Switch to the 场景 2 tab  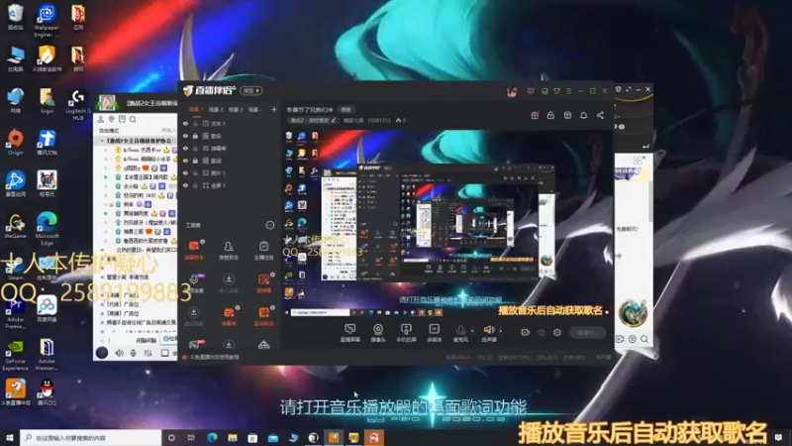tap(216, 109)
